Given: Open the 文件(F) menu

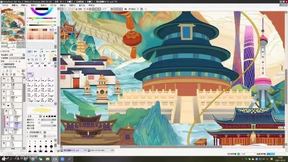Looking at the screenshot, I should pos(5,5).
